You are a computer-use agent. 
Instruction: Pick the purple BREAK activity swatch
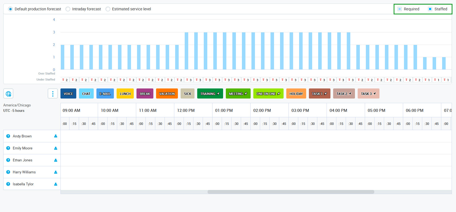(x=145, y=94)
